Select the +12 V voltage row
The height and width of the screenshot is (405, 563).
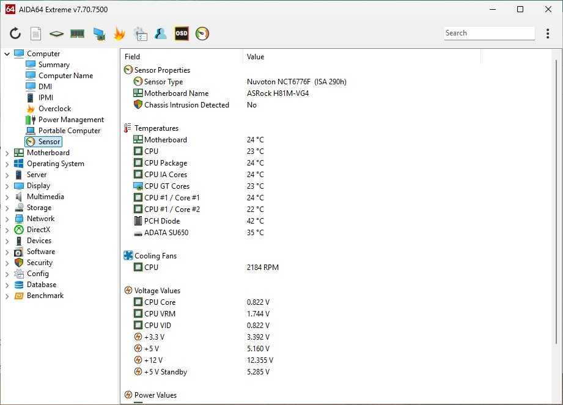(203, 360)
